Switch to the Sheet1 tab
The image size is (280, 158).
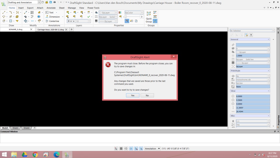pos(15,128)
